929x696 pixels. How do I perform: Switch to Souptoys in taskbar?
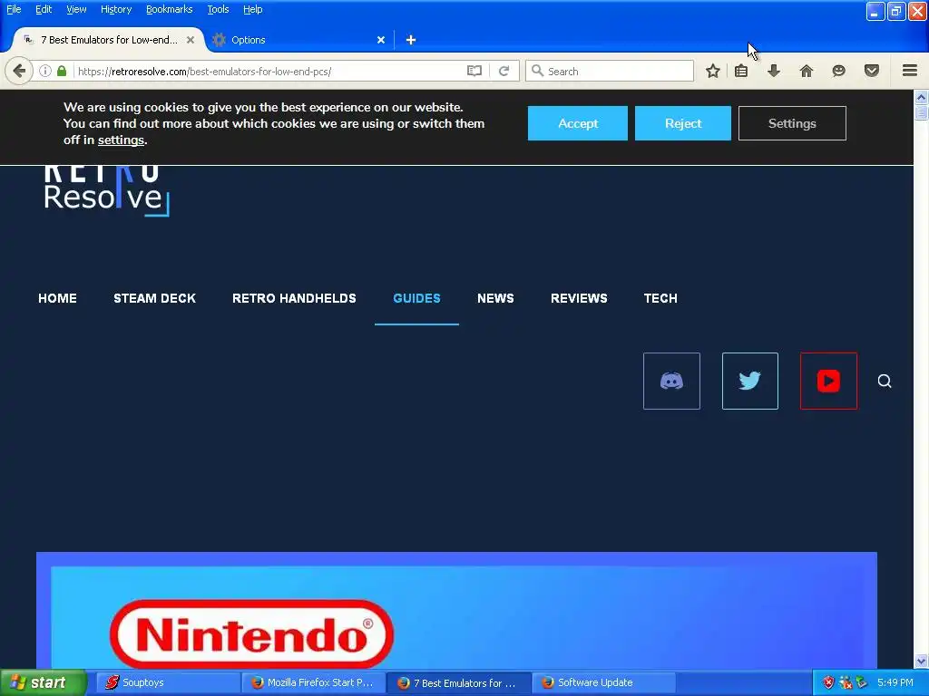168,683
